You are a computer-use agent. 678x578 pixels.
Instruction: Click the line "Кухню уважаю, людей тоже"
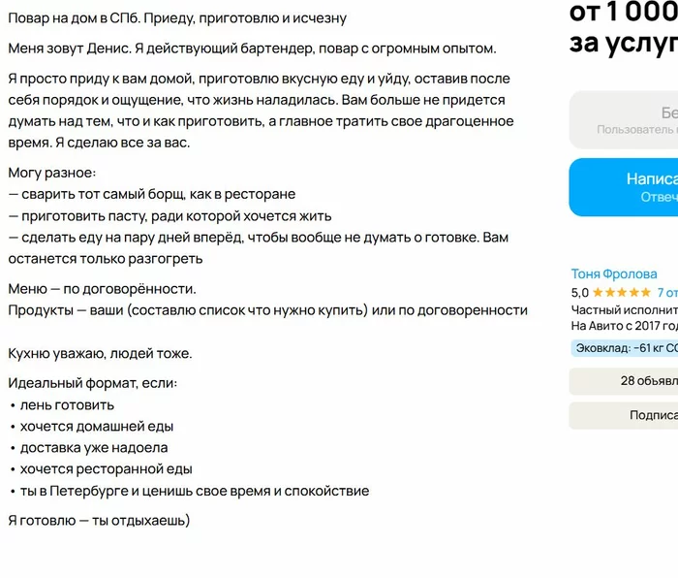coord(100,353)
